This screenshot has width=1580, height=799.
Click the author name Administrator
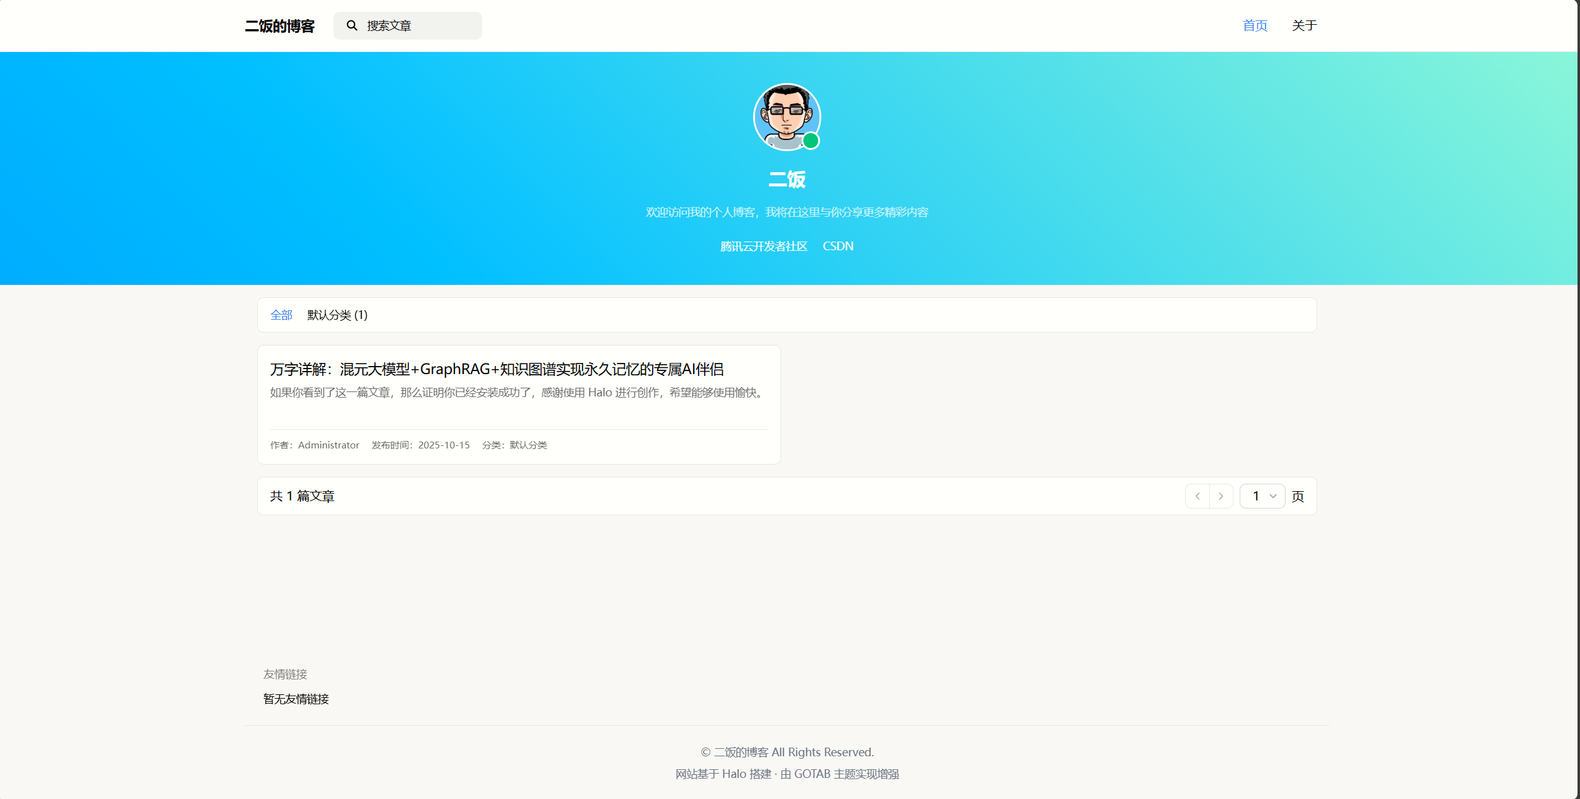[327, 445]
